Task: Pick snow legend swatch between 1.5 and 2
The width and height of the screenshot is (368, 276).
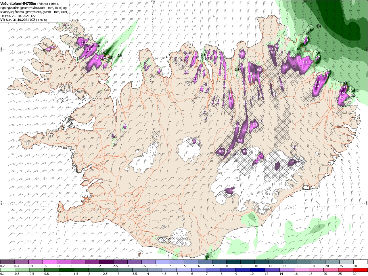Action: 92,262
